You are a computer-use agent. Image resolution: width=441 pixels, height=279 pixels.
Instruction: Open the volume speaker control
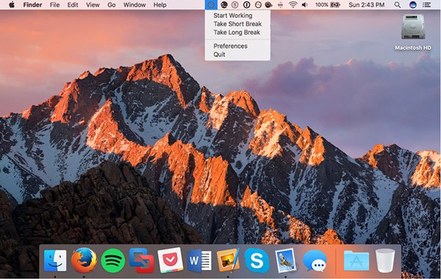pos(304,5)
